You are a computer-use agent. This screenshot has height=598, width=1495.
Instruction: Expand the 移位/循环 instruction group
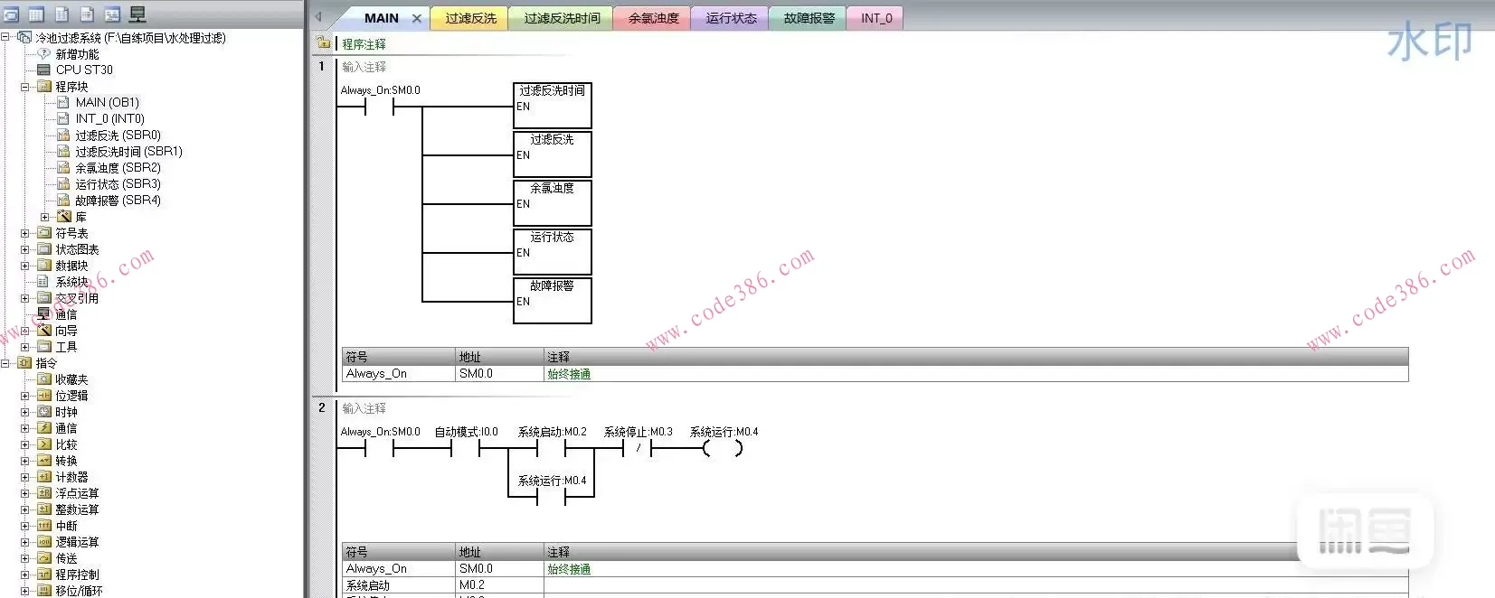tap(25, 591)
